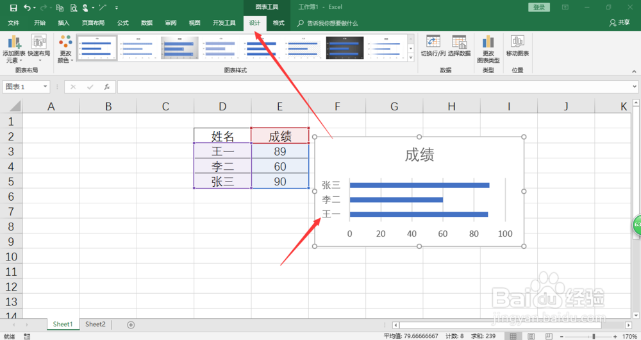Viewport: 641px width, 340px height.
Task: Click the 选择数据 icon
Action: pos(459,46)
